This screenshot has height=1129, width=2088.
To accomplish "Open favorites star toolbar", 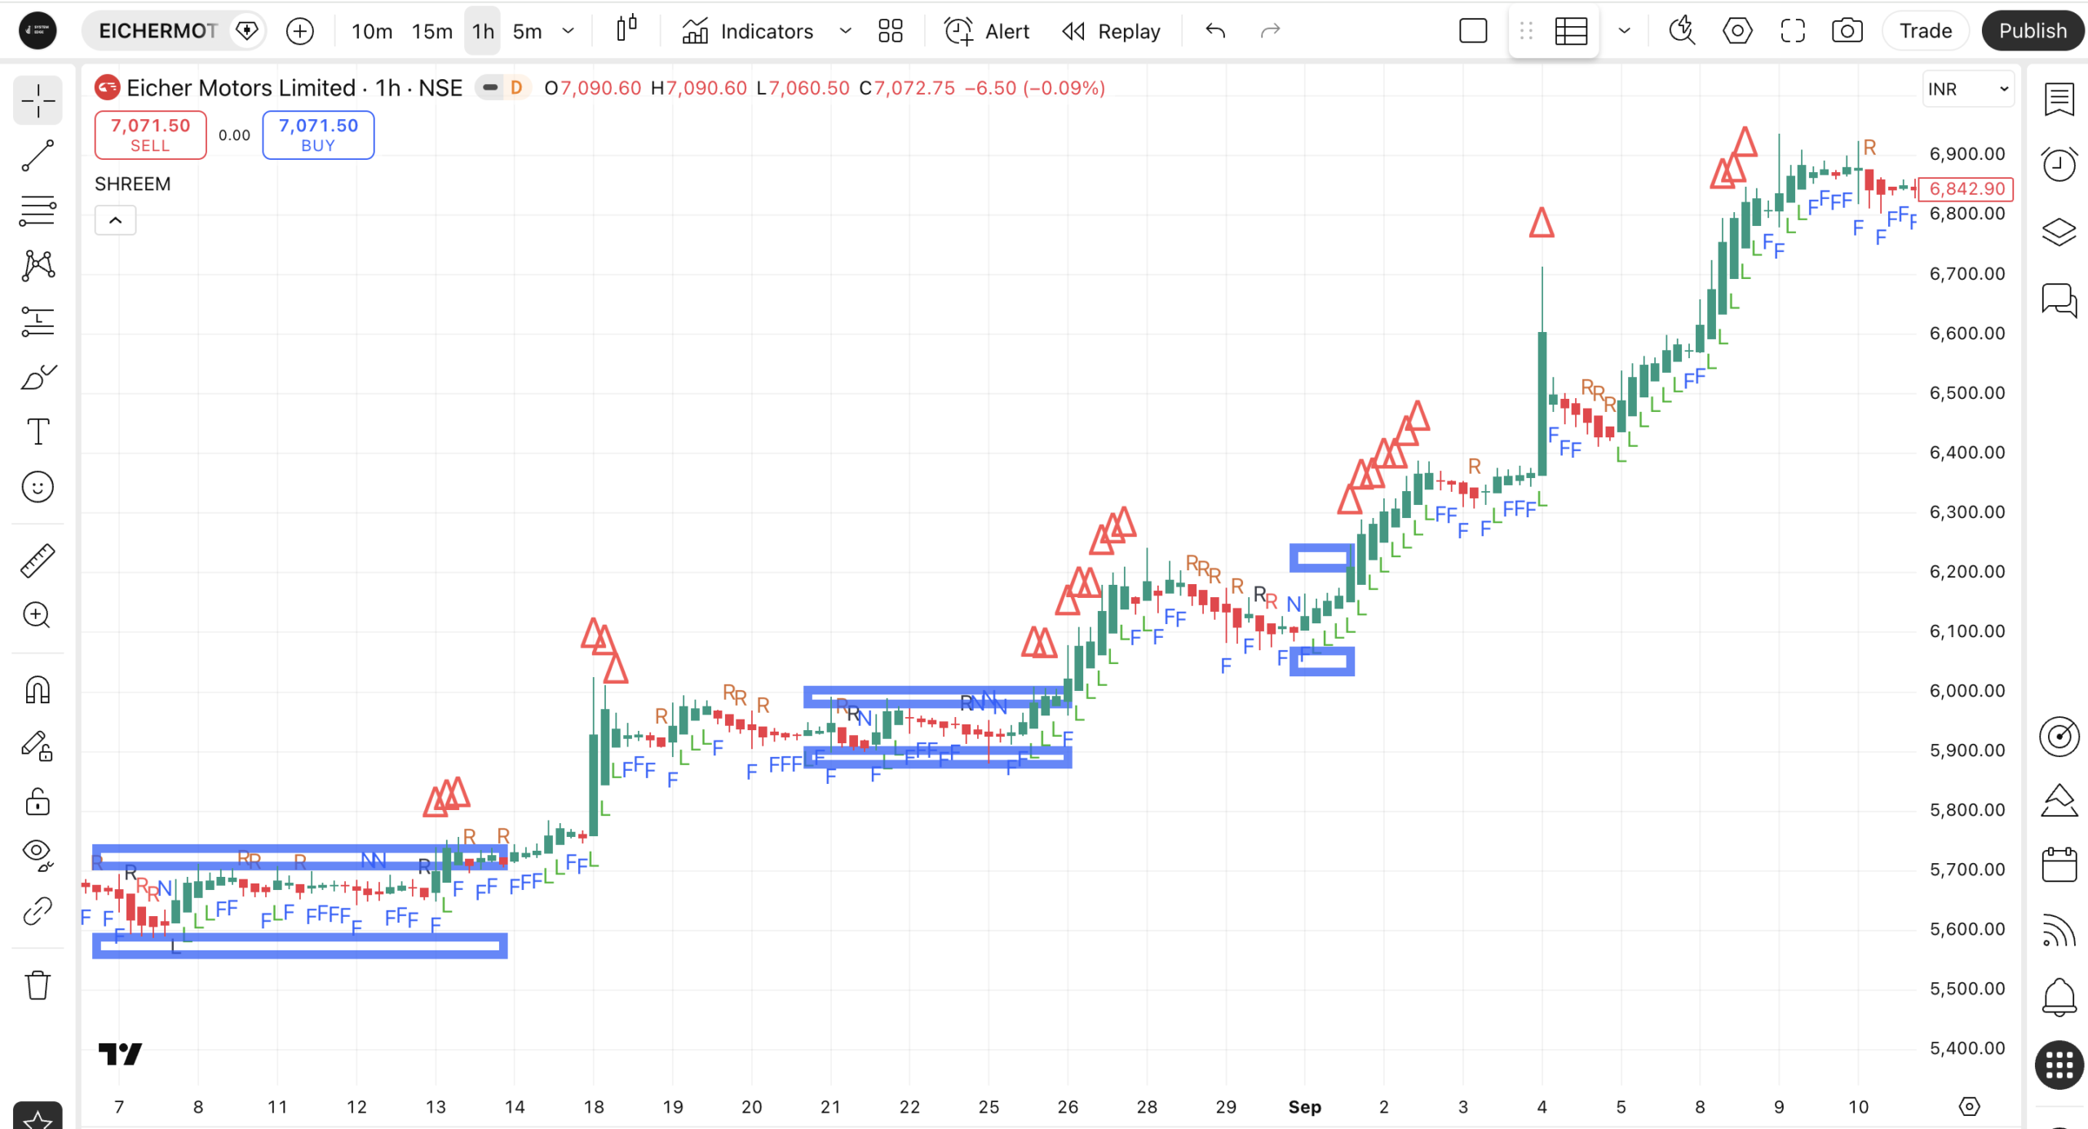I will tap(38, 1118).
